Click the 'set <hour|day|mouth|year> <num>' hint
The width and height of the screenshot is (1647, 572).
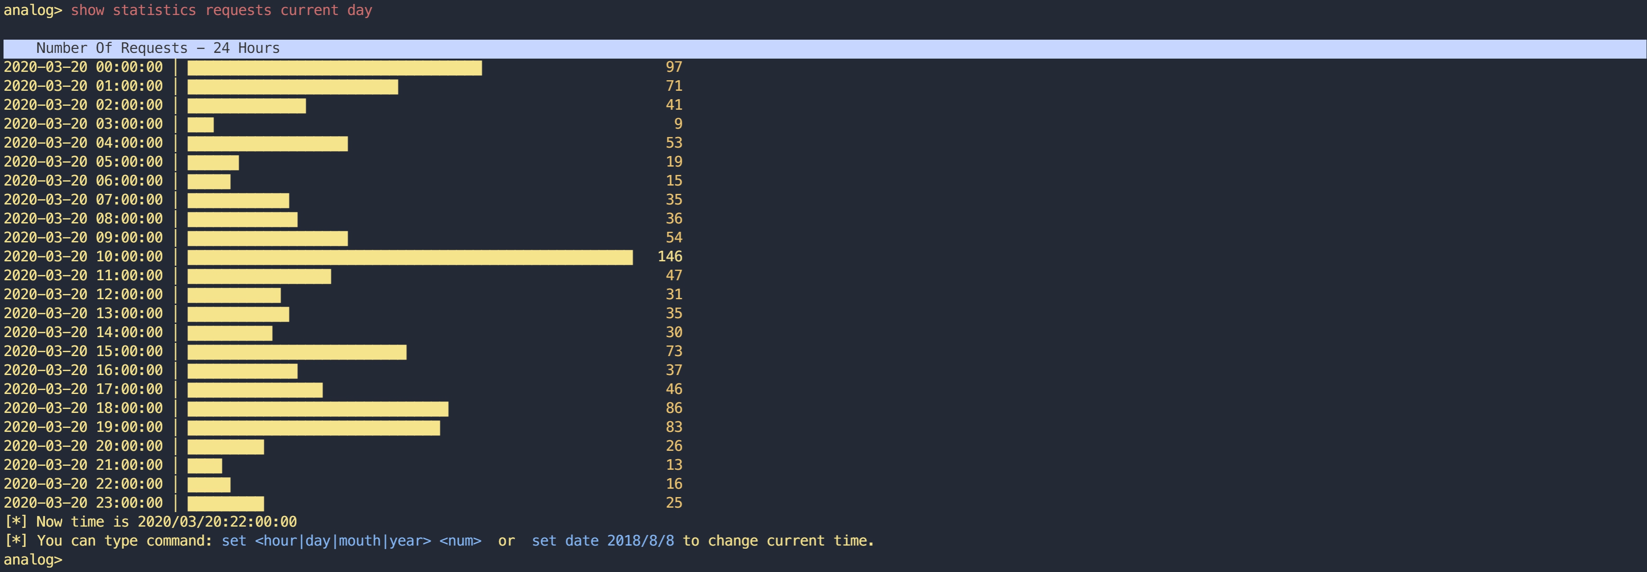[351, 541]
